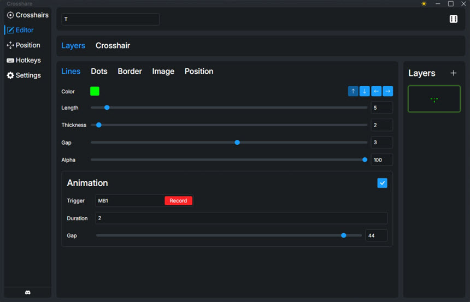The width and height of the screenshot is (470, 302).
Task: Select the crosshair layer thumbnail
Action: 434,99
